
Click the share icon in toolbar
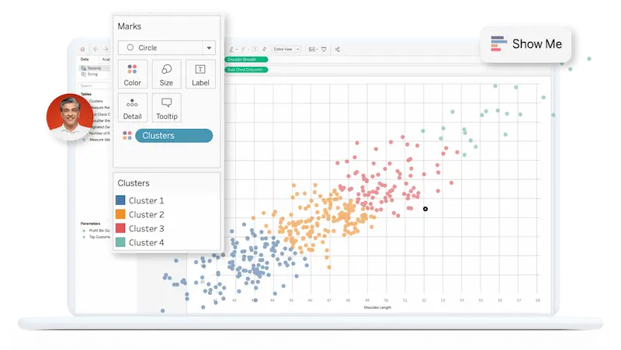(x=337, y=50)
